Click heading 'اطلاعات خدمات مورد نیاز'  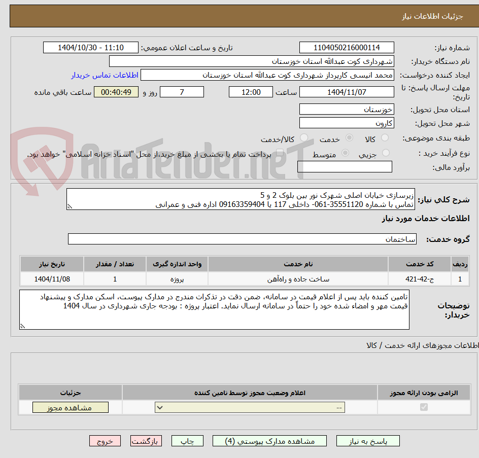[426, 219]
